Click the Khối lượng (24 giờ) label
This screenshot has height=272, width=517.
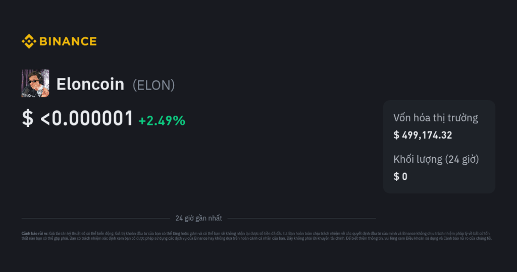coord(436,159)
